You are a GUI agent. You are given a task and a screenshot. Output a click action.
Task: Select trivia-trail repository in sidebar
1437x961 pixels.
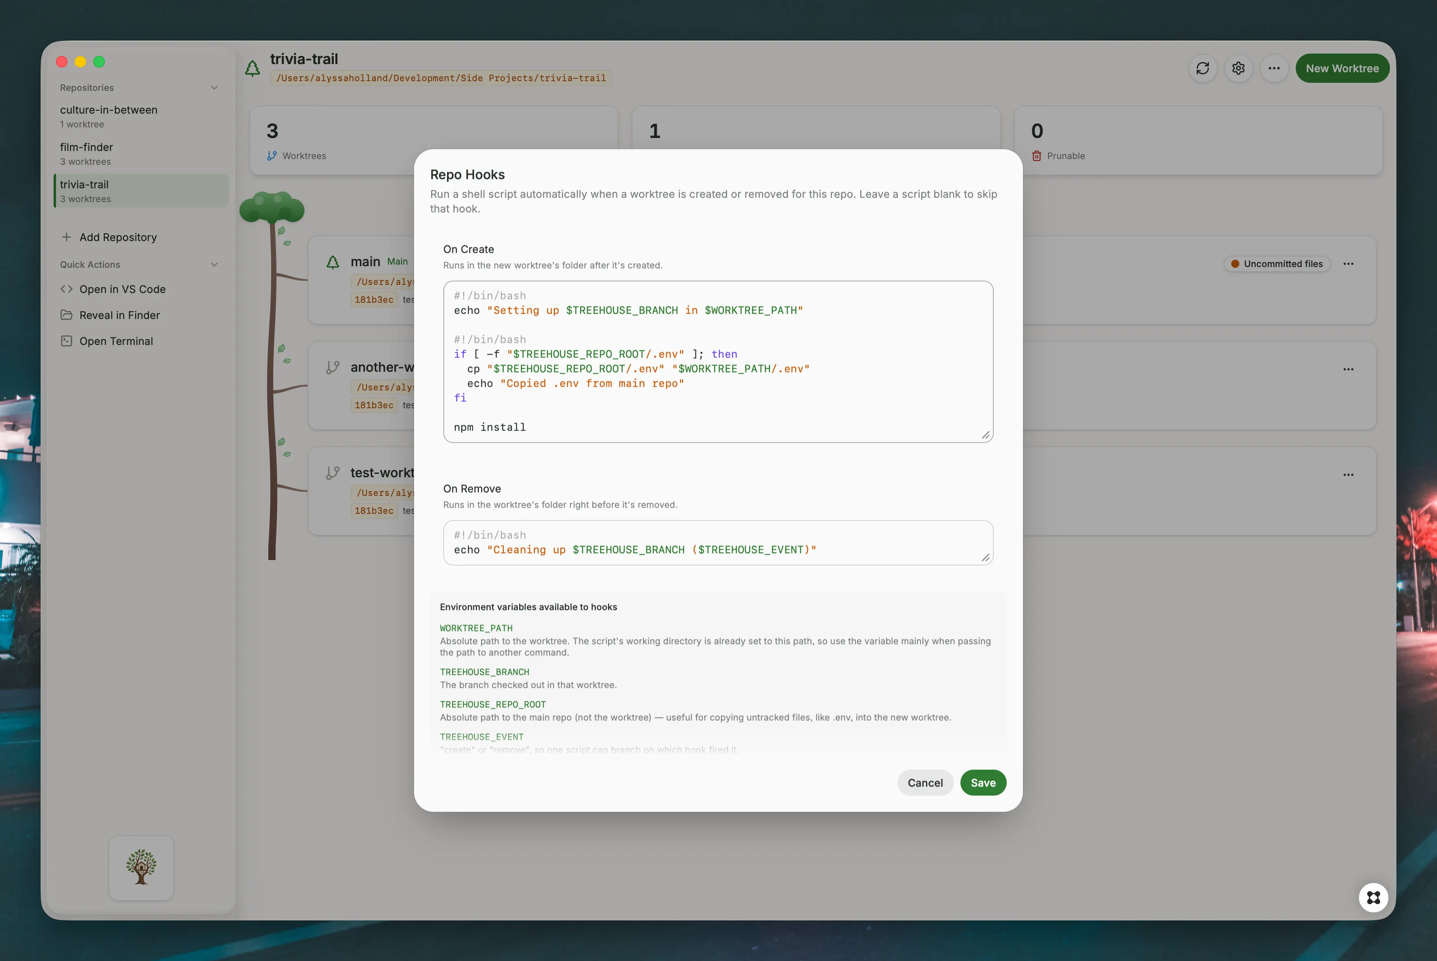(141, 191)
